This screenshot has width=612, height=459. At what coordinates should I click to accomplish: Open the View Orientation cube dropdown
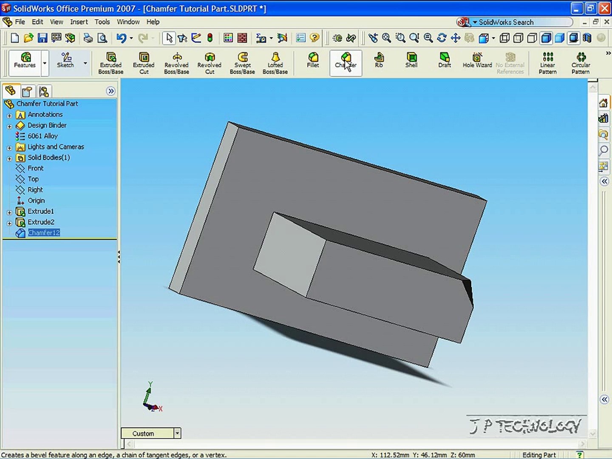(493, 38)
